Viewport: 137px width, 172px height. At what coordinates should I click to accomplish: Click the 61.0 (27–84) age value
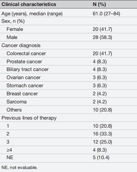tap(107, 14)
